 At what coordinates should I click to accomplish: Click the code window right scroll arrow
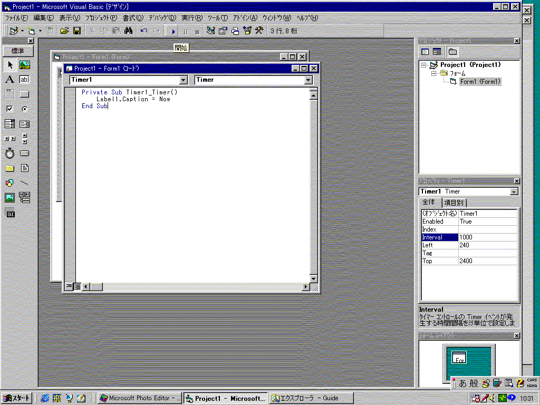click(x=305, y=286)
